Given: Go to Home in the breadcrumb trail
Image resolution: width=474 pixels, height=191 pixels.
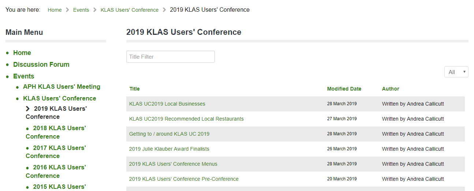Looking at the screenshot, I should [x=55, y=10].
